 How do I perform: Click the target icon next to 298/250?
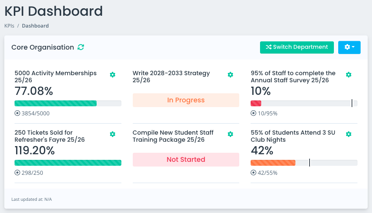pos(17,173)
